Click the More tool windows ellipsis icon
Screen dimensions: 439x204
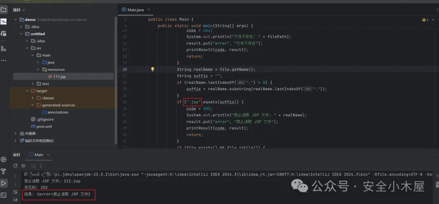pyautogui.click(x=4, y=60)
